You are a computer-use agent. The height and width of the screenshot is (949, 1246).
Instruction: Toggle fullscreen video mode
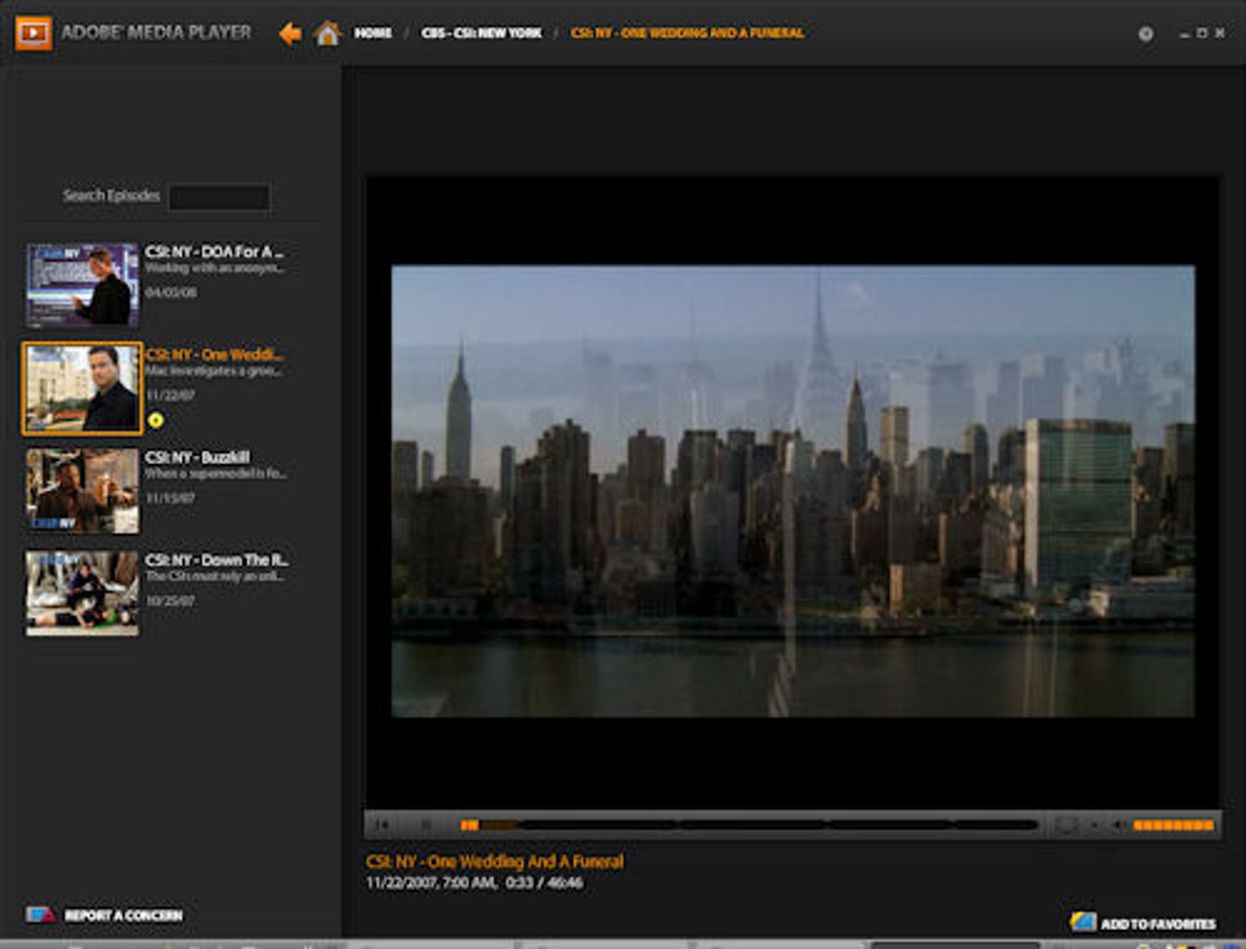[x=1066, y=825]
